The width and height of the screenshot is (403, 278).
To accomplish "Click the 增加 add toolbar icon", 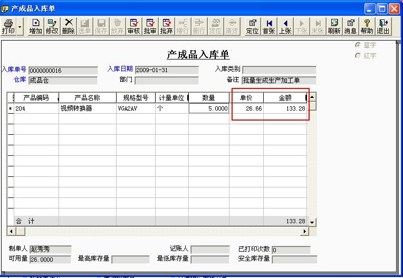I will tap(36, 26).
